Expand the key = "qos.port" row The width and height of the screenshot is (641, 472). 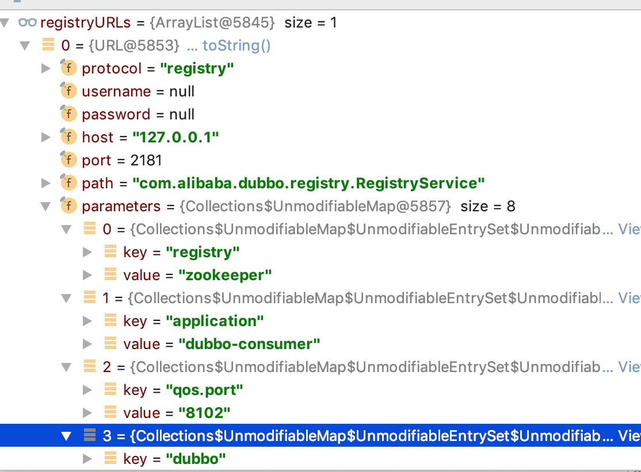87,390
